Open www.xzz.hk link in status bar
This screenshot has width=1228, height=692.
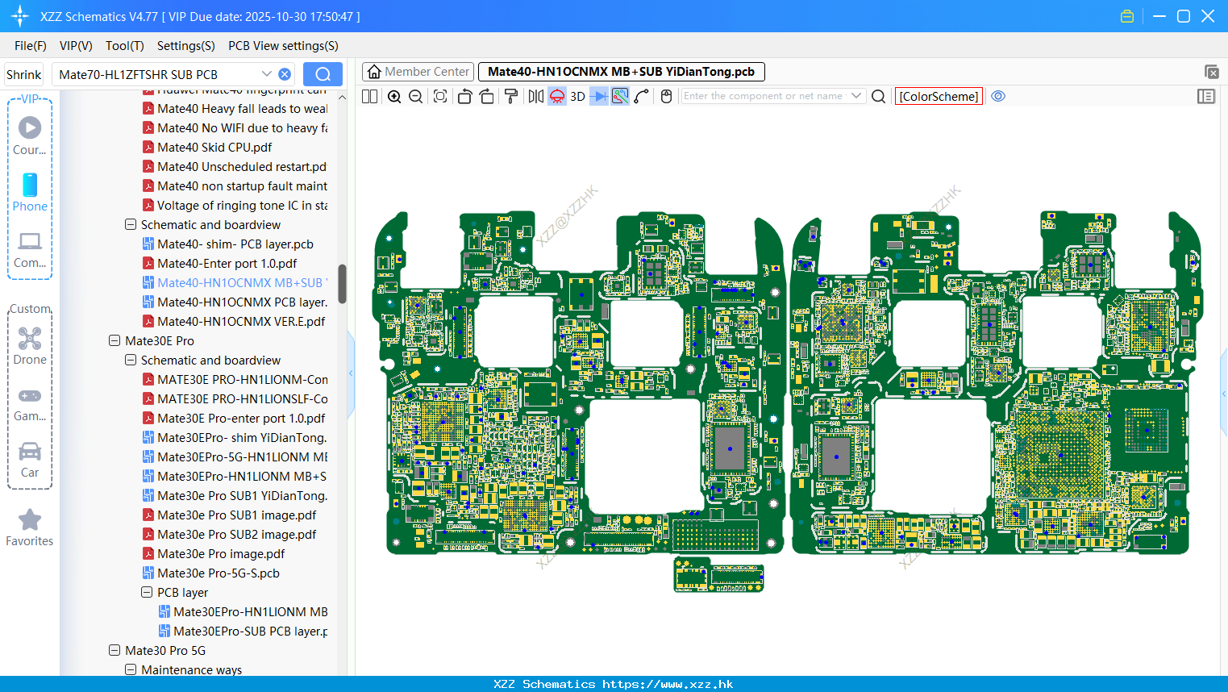pyautogui.click(x=668, y=684)
